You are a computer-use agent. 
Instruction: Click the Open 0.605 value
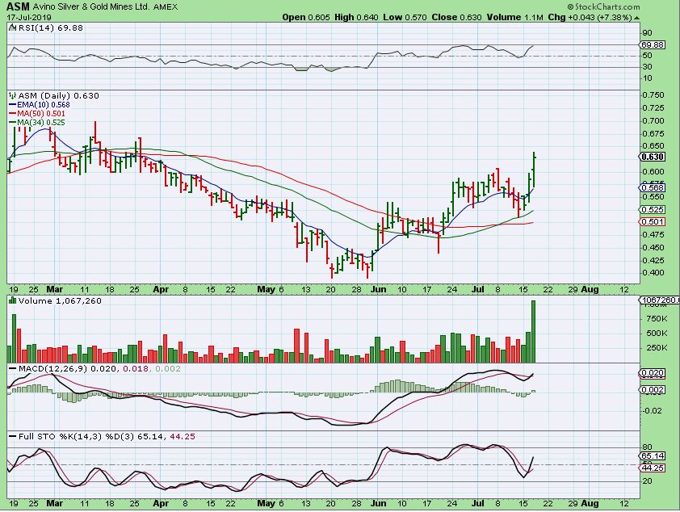(x=306, y=17)
